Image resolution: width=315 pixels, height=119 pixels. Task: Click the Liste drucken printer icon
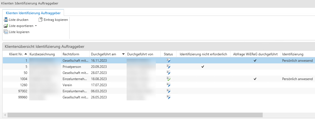(6, 19)
